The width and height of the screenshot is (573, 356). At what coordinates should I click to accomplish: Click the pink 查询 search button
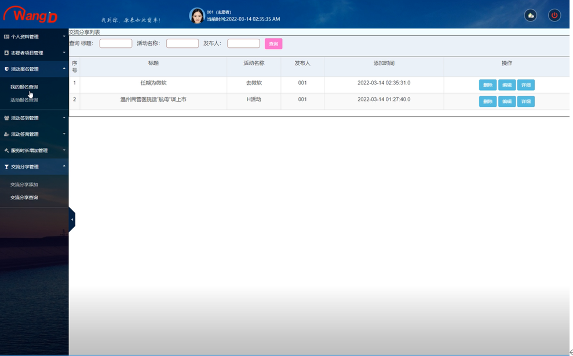(x=272, y=43)
